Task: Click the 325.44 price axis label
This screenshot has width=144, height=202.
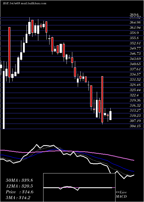Action: [x=135, y=90]
